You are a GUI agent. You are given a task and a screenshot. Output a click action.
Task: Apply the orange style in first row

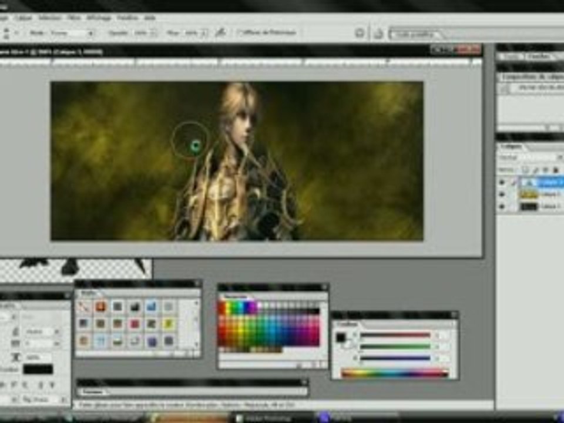coord(100,307)
